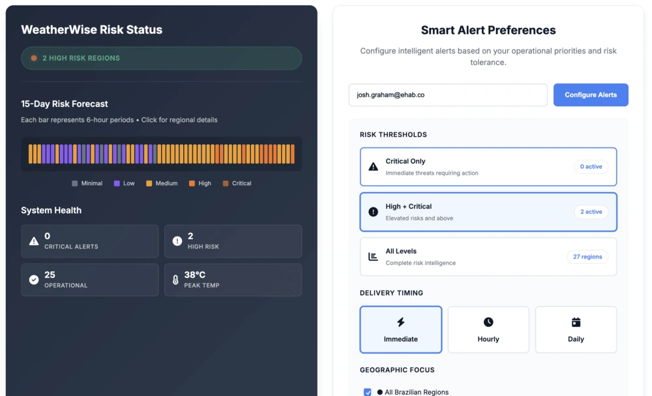Click the last bar in the risk forecast
Image resolution: width=652 pixels, height=396 pixels.
coord(292,154)
